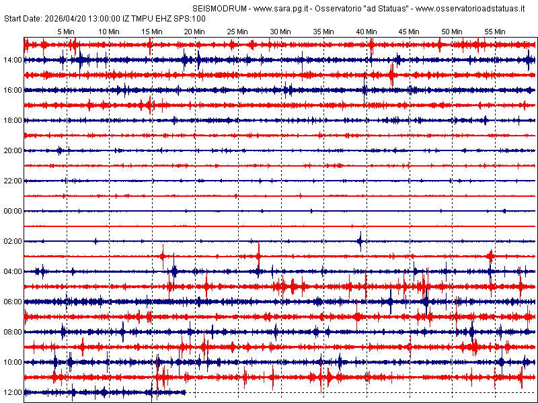Click the 45 Min axis label
The width and height of the screenshot is (538, 403).
409,32
